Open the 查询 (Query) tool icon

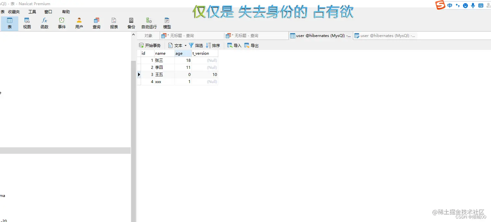click(x=96, y=22)
